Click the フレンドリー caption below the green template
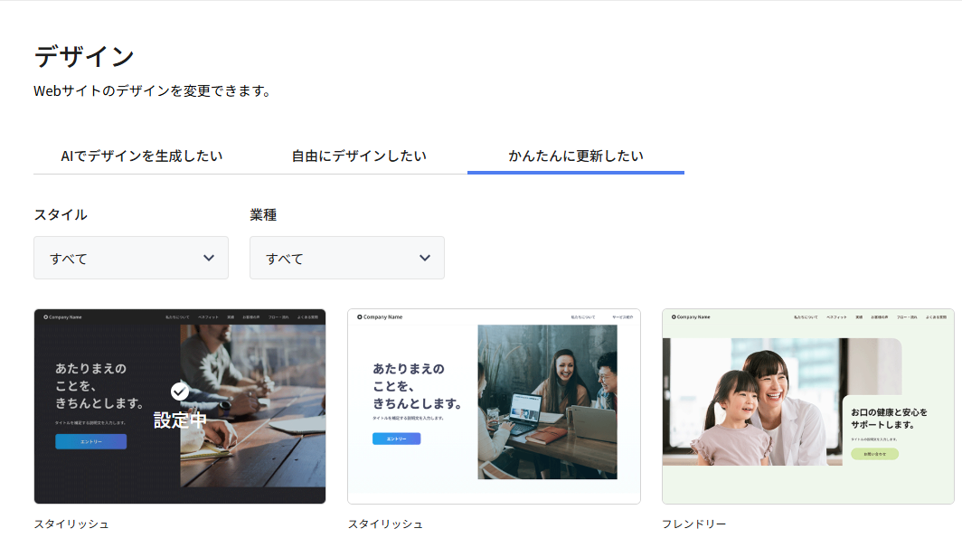 [x=693, y=524]
